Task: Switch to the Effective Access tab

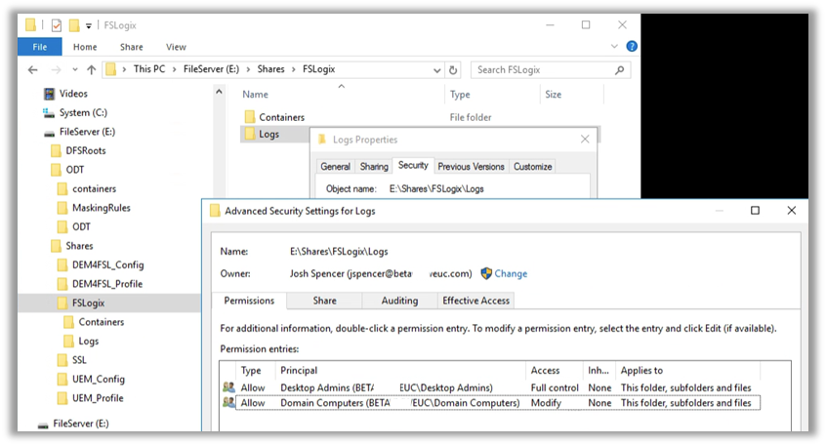Action: [x=475, y=301]
